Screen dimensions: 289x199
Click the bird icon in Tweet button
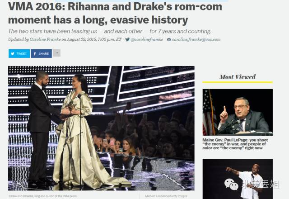[13, 54]
